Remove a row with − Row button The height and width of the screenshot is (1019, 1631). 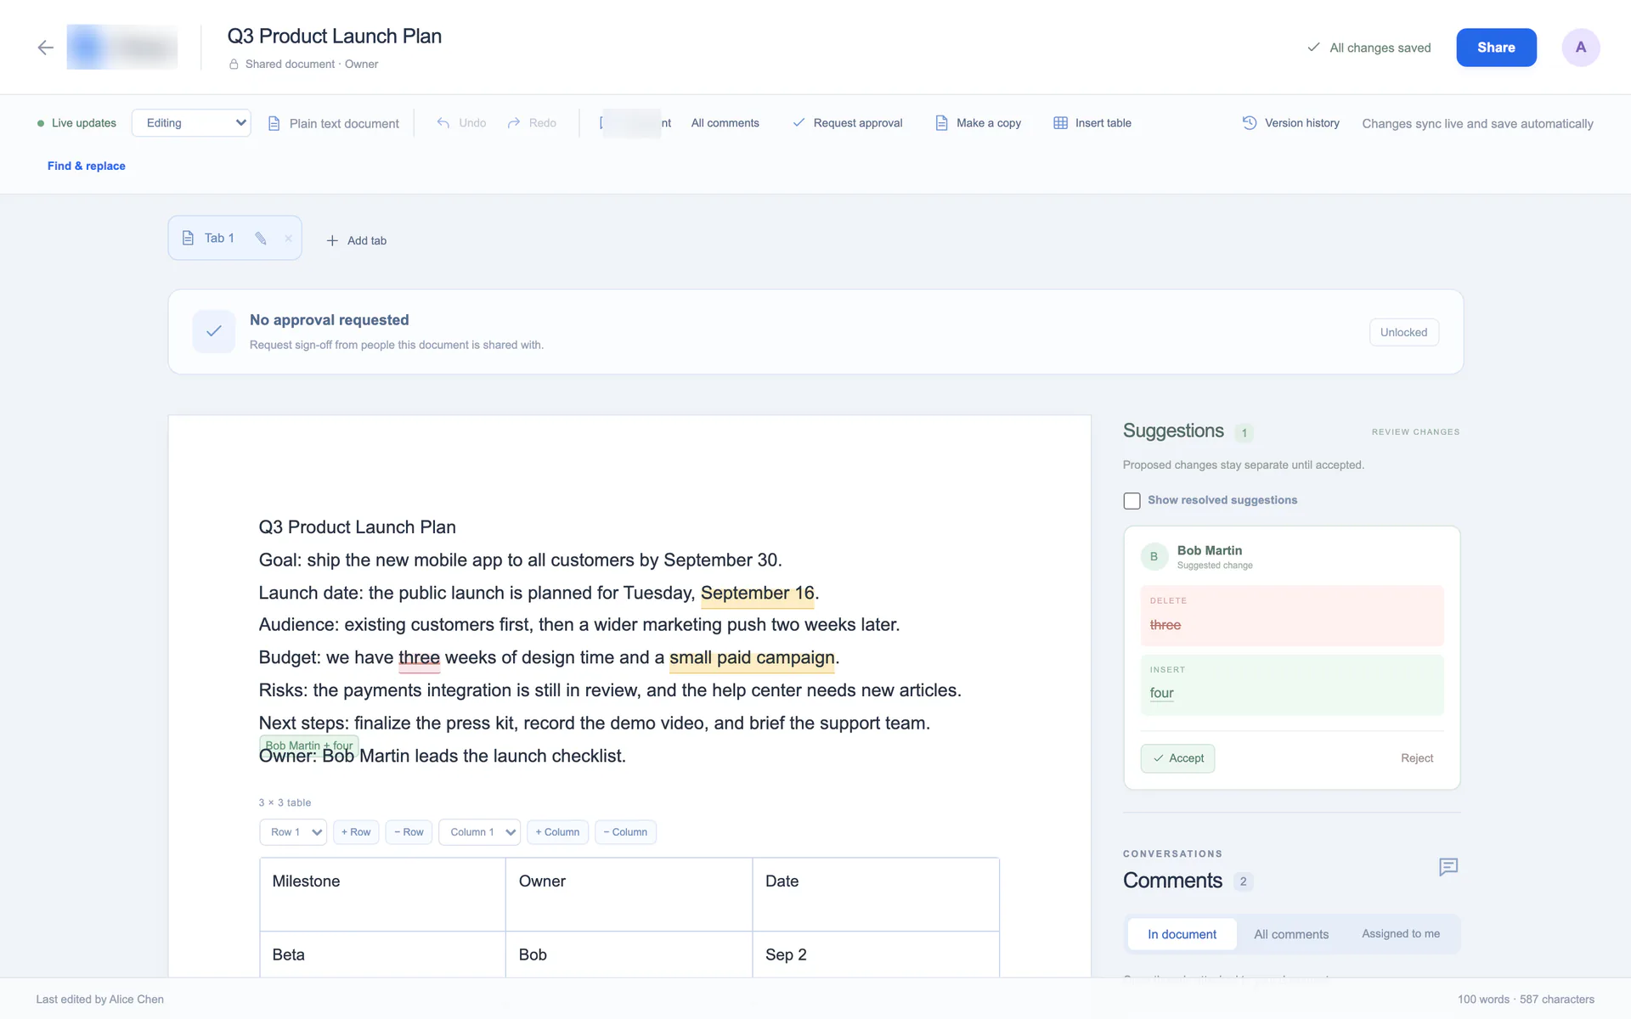(x=409, y=832)
